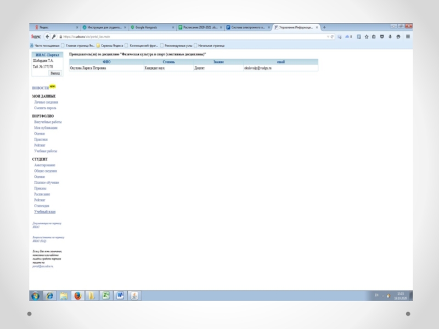Open the Downloads arrow icon

click(390, 37)
